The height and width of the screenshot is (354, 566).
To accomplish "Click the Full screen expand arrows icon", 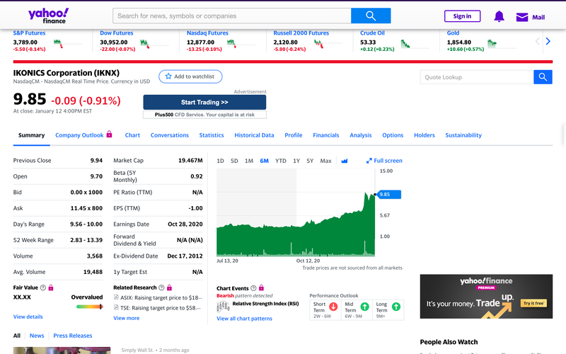I will [369, 161].
